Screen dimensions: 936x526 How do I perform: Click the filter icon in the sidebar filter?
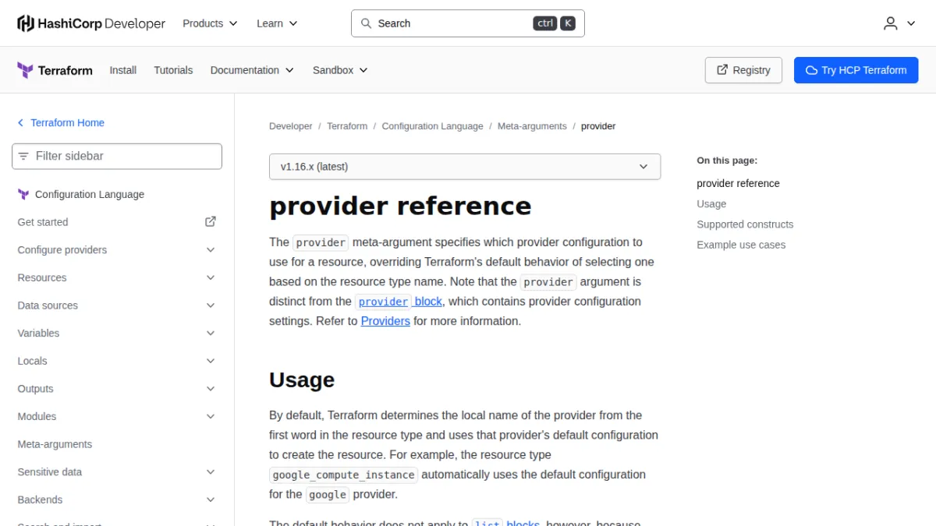(23, 156)
